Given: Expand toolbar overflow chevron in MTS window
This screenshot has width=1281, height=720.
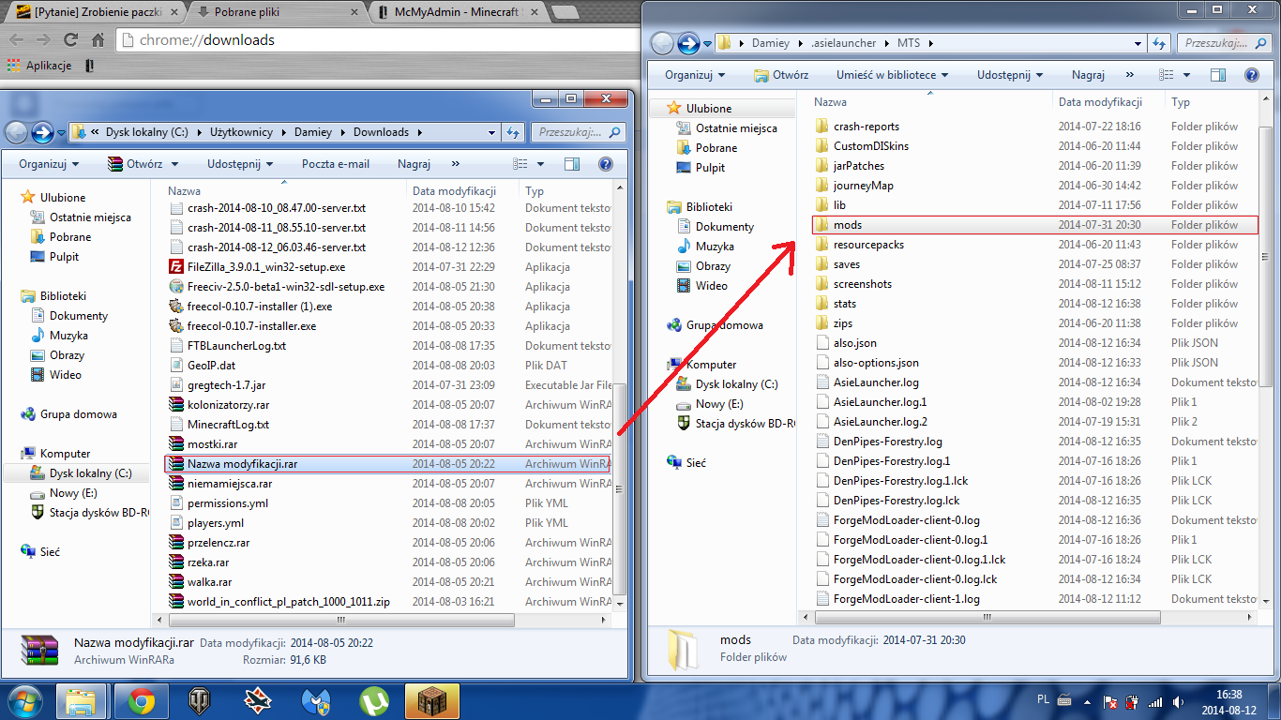Looking at the screenshot, I should tap(1132, 75).
